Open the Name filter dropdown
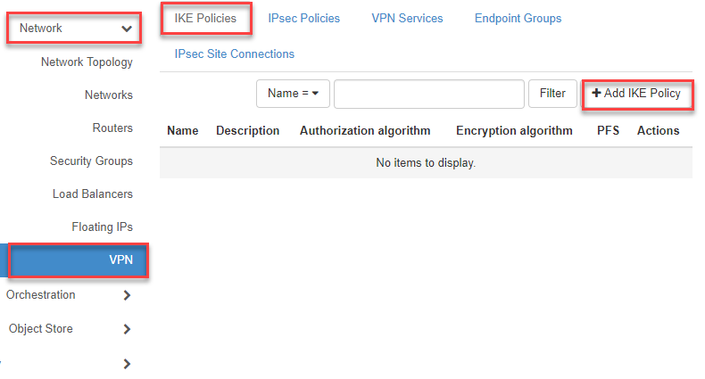Image resolution: width=705 pixels, height=379 pixels. (x=293, y=94)
